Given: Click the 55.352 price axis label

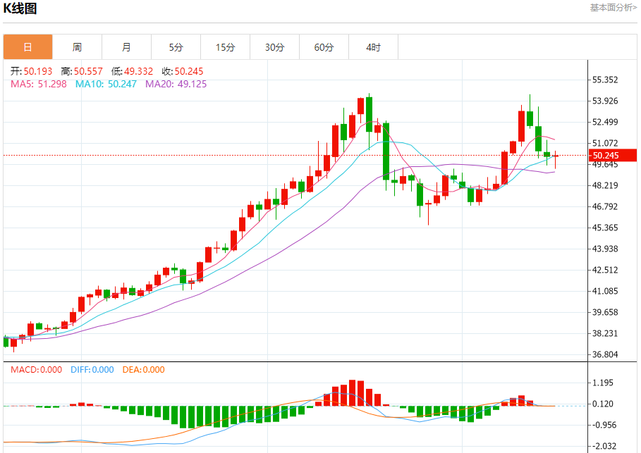Looking at the screenshot, I should pyautogui.click(x=605, y=80).
